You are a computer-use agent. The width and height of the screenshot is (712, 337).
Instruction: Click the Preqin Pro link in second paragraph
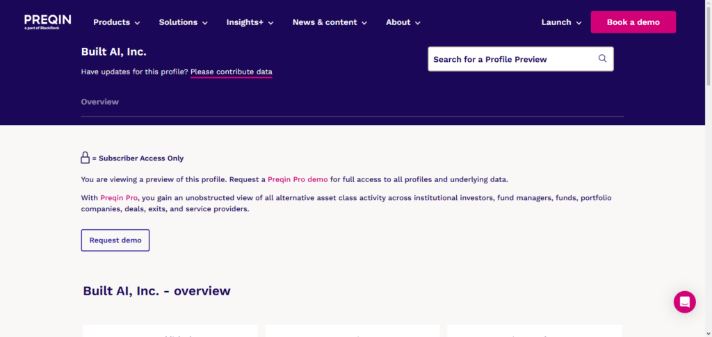pos(119,198)
